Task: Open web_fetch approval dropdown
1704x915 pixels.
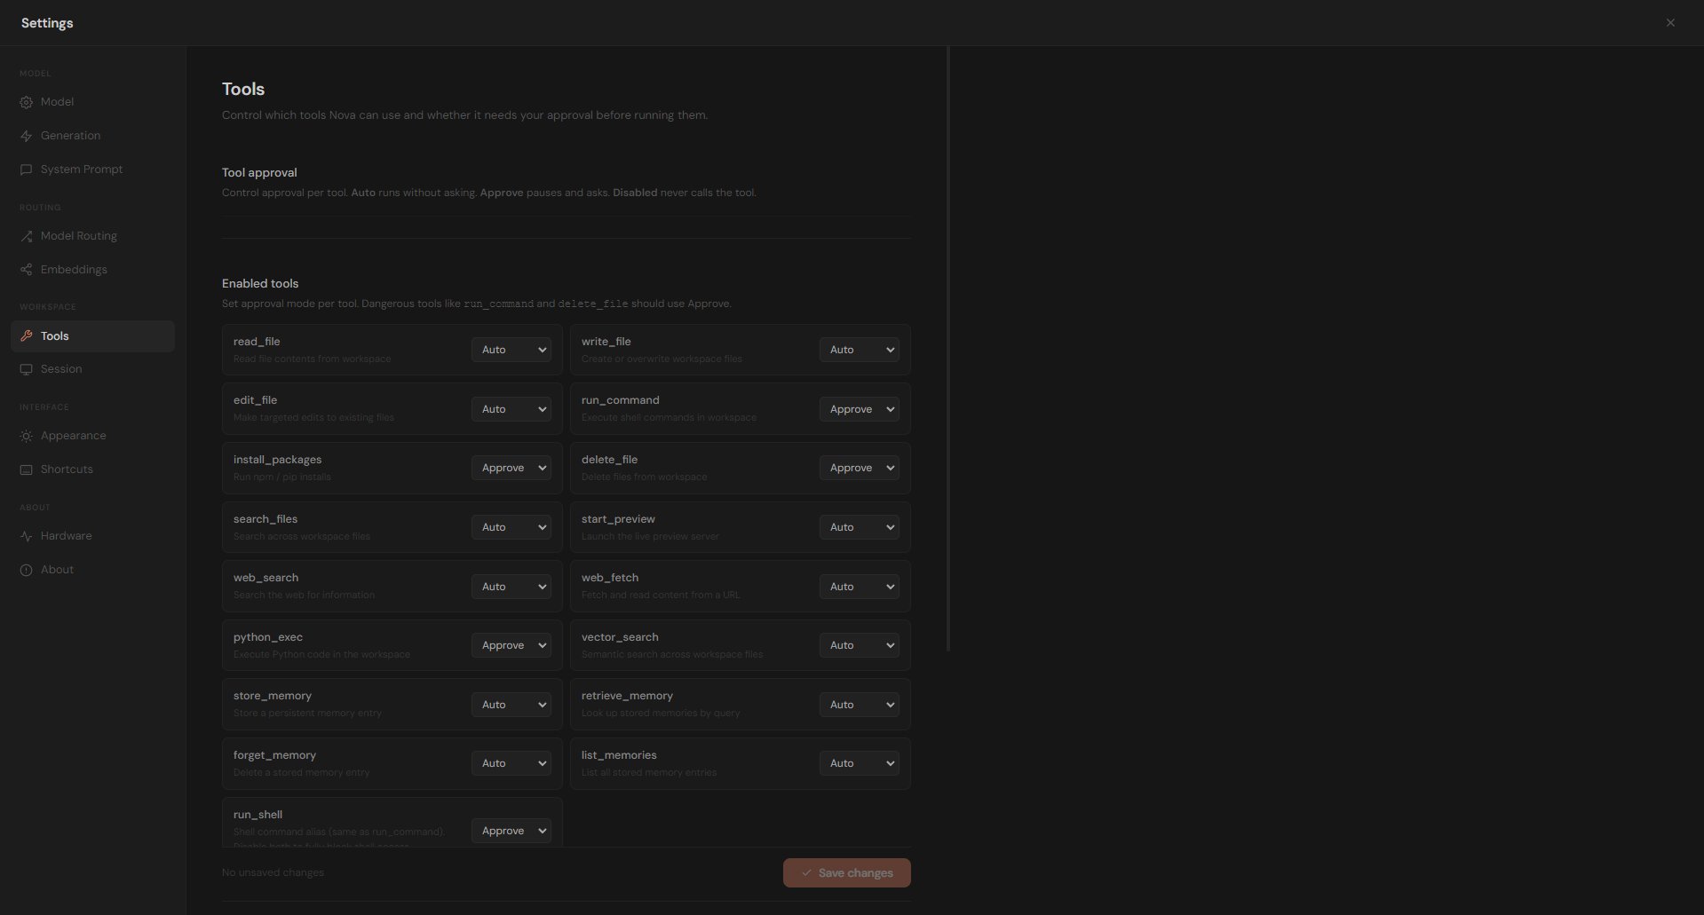Action: click(x=860, y=587)
